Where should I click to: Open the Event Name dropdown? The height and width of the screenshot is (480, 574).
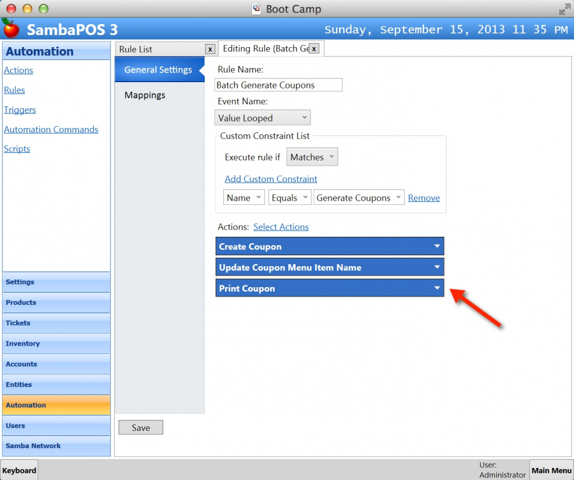pyautogui.click(x=263, y=118)
